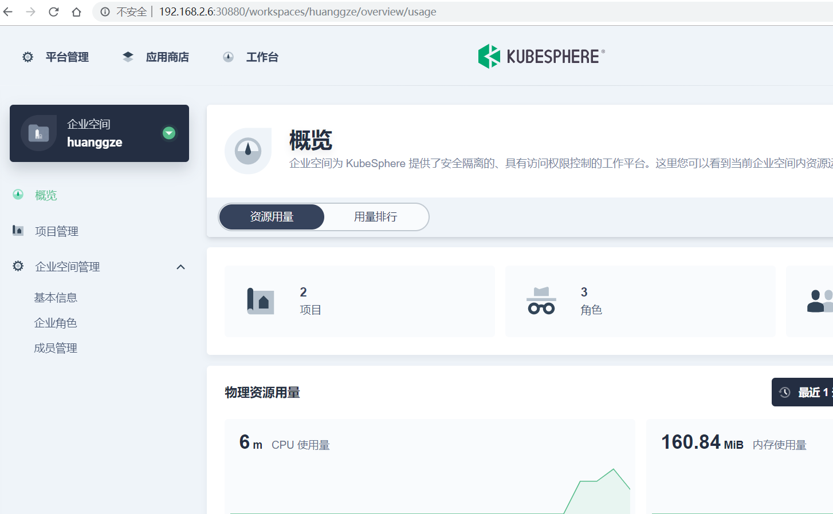Click the 3 角色 count card
The image size is (833, 514).
click(x=641, y=301)
